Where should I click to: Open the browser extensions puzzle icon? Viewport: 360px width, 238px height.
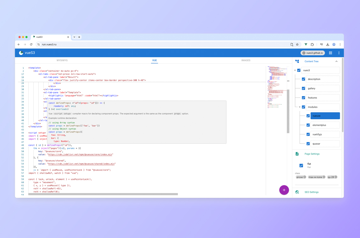[x=312, y=45]
